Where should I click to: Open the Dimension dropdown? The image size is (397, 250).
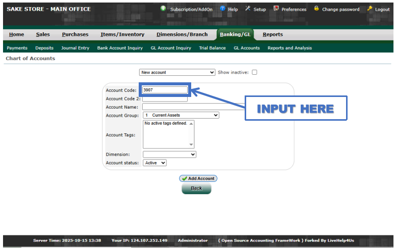point(169,155)
